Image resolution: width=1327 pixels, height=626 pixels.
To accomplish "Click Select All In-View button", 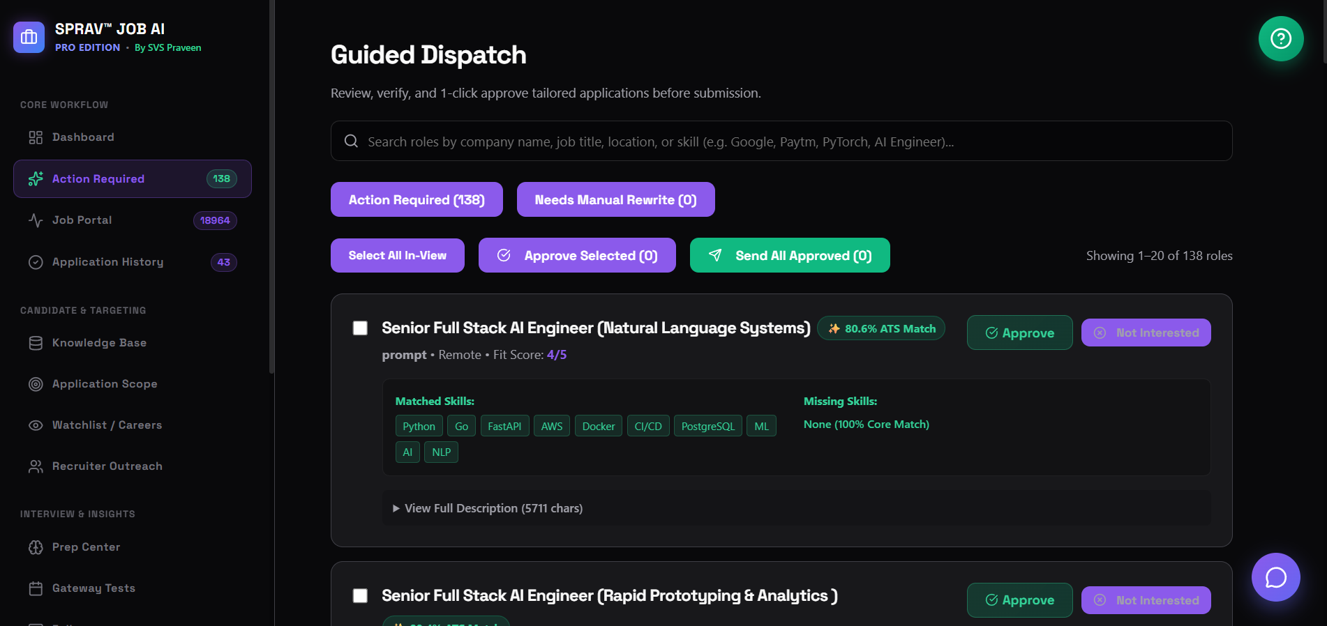I will 398,255.
